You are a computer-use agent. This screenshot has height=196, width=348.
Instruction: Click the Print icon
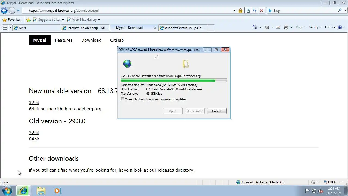[x=286, y=27]
